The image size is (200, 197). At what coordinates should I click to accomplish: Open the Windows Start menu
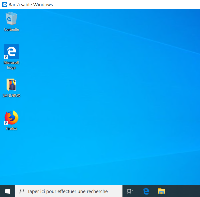[x=7, y=191]
